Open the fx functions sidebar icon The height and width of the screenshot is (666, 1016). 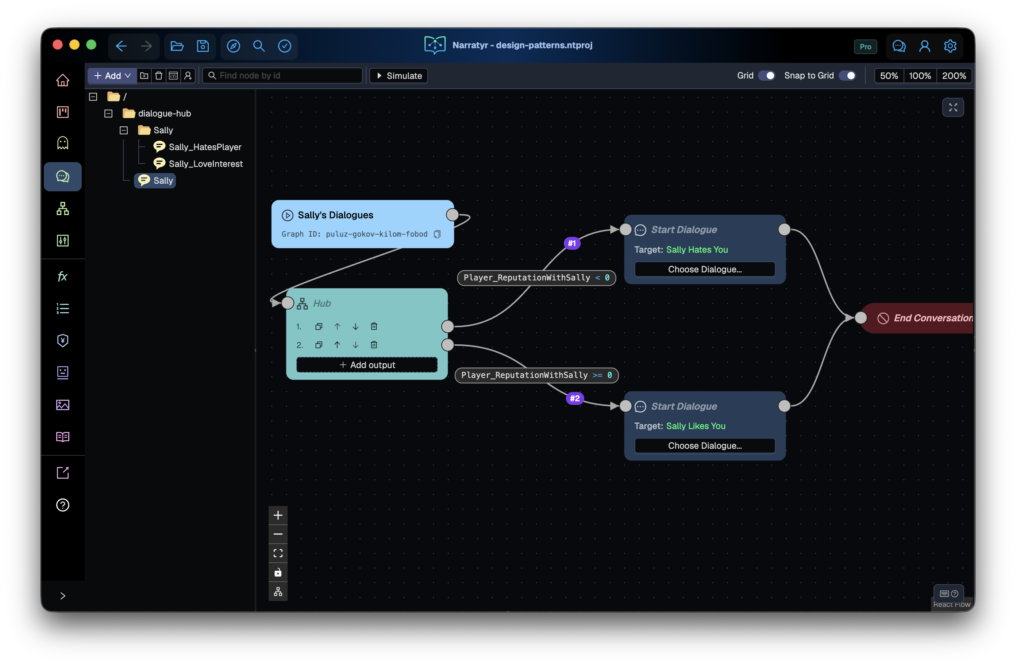(x=63, y=276)
